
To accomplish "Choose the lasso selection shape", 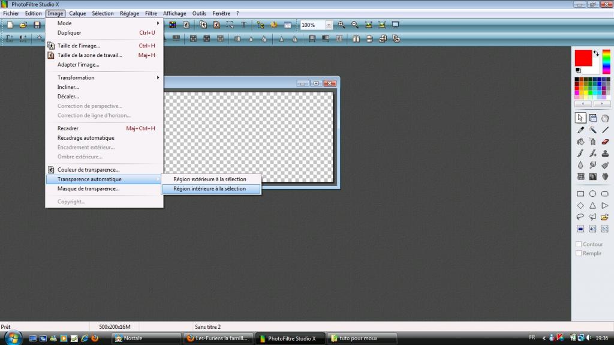I will click(x=580, y=217).
